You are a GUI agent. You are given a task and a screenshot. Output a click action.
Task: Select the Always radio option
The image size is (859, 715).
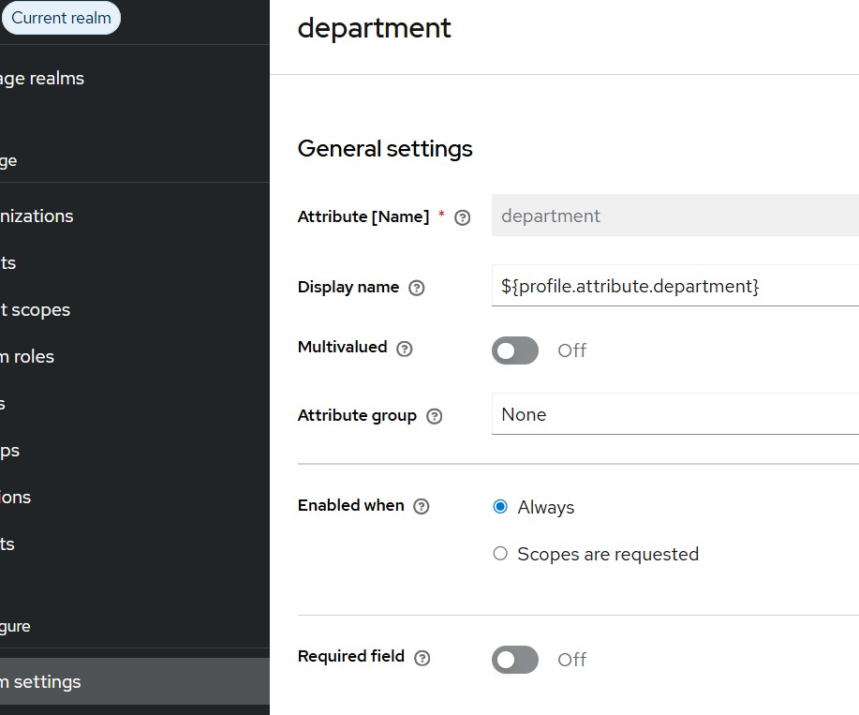500,507
